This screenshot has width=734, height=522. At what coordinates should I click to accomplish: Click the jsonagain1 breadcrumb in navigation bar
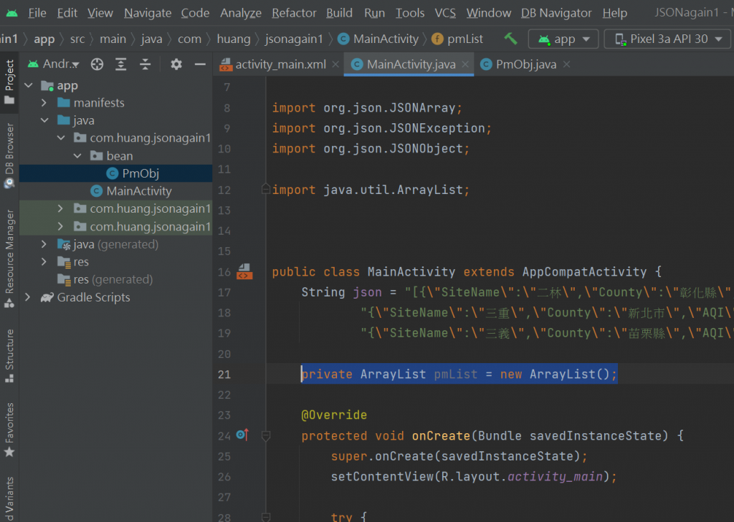click(294, 39)
